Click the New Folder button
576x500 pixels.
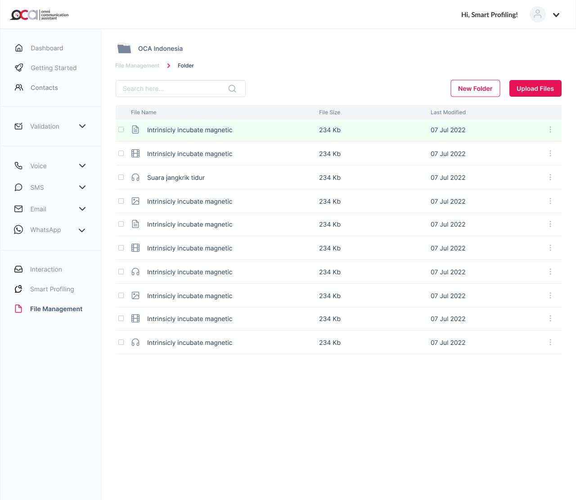475,89
